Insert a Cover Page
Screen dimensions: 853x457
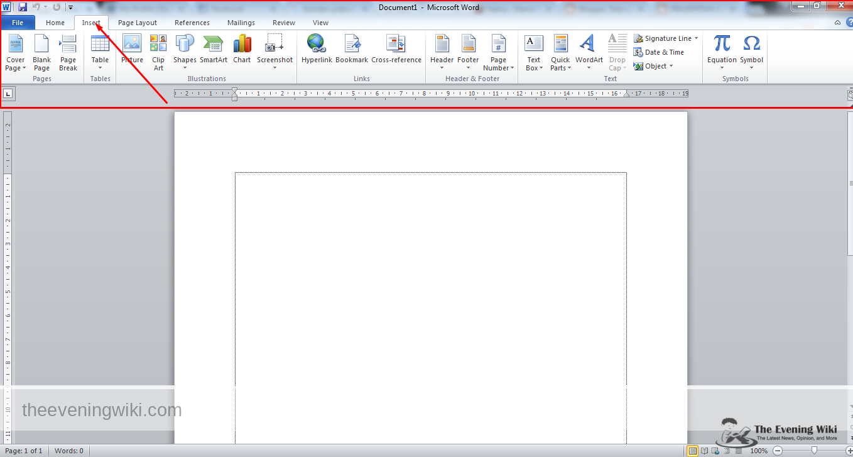pyautogui.click(x=15, y=53)
